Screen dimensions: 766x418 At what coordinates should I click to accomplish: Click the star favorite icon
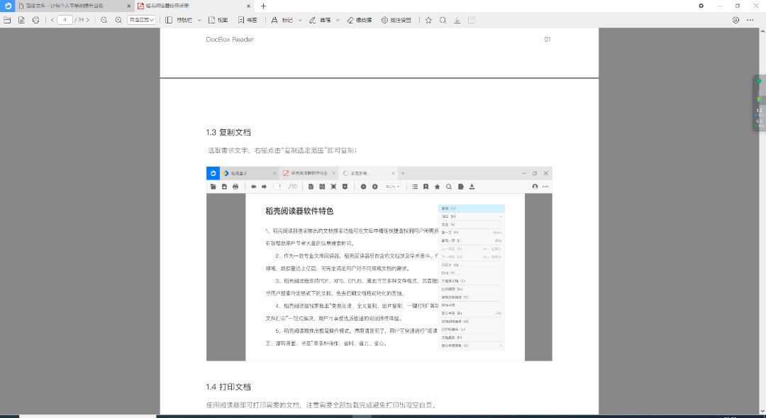pos(428,20)
